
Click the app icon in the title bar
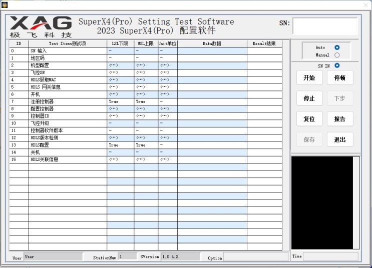(5, 4)
